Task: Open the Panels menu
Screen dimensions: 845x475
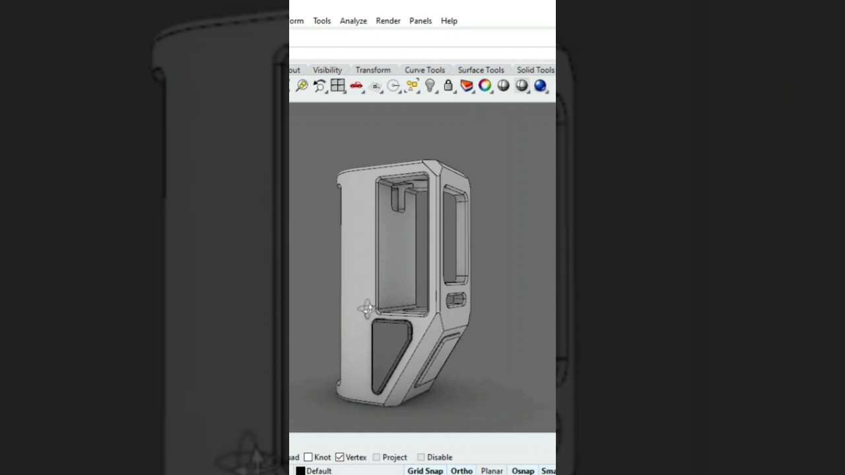Action: click(421, 21)
